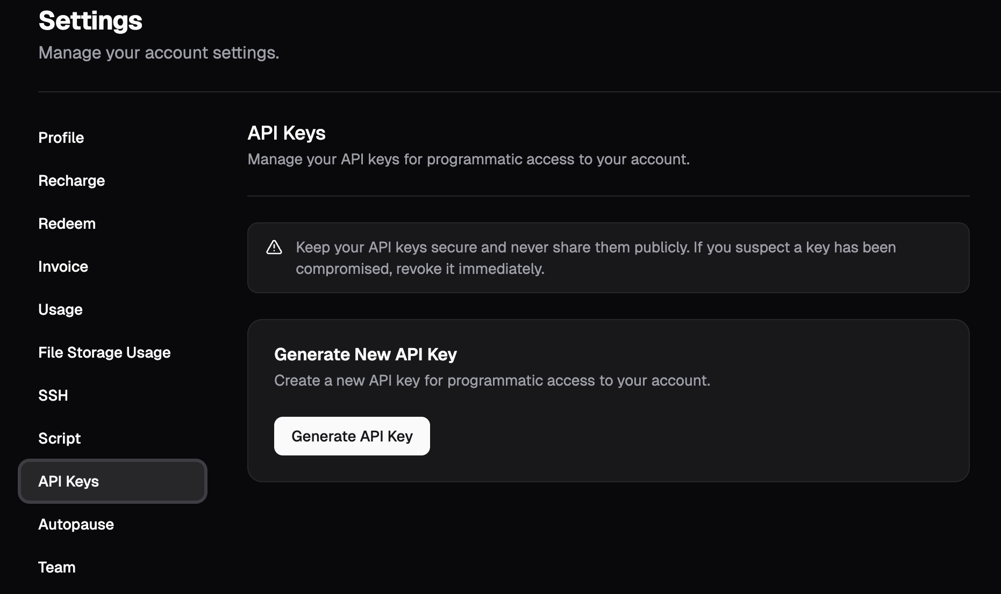
Task: Open File Storage Usage
Action: point(104,352)
